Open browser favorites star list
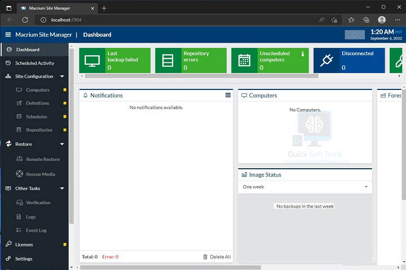The height and width of the screenshot is (270, 406). [x=351, y=20]
